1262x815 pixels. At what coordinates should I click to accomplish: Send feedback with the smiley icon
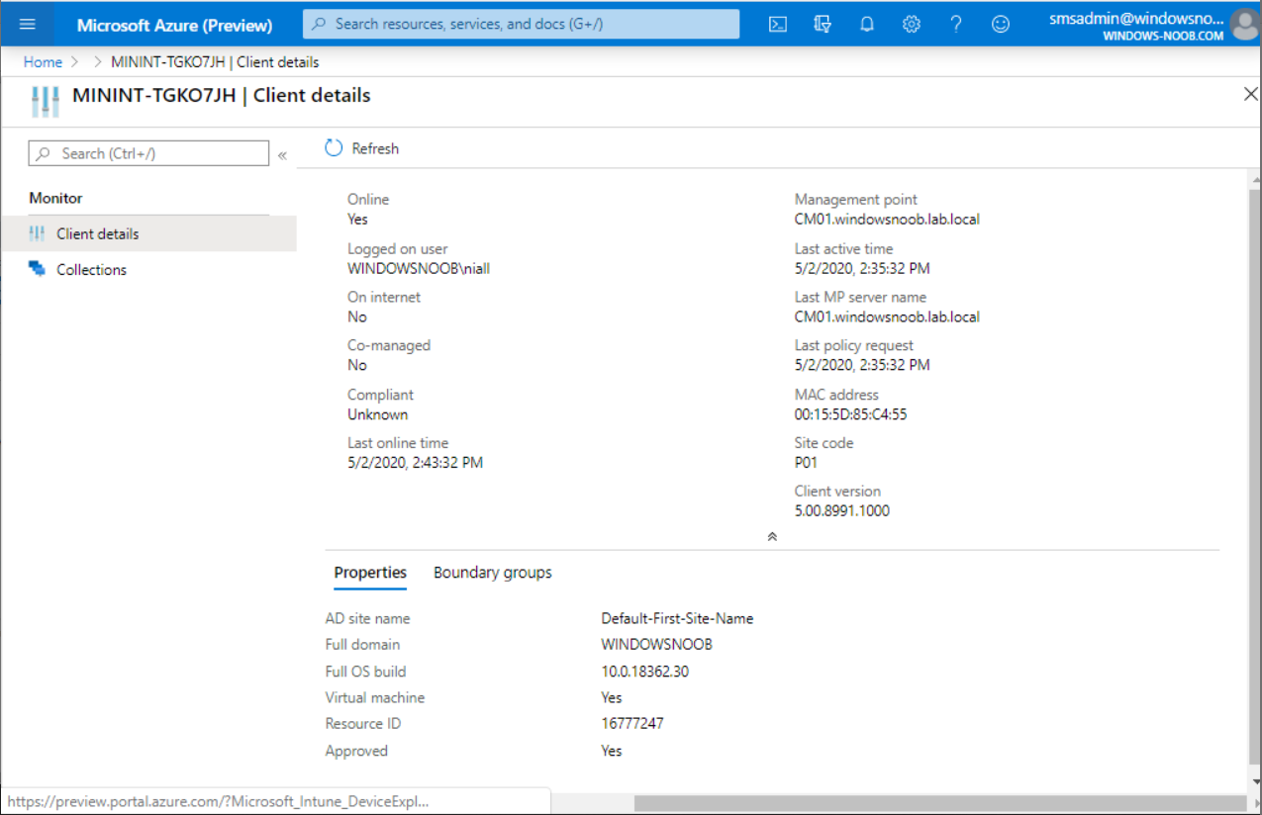point(1001,24)
